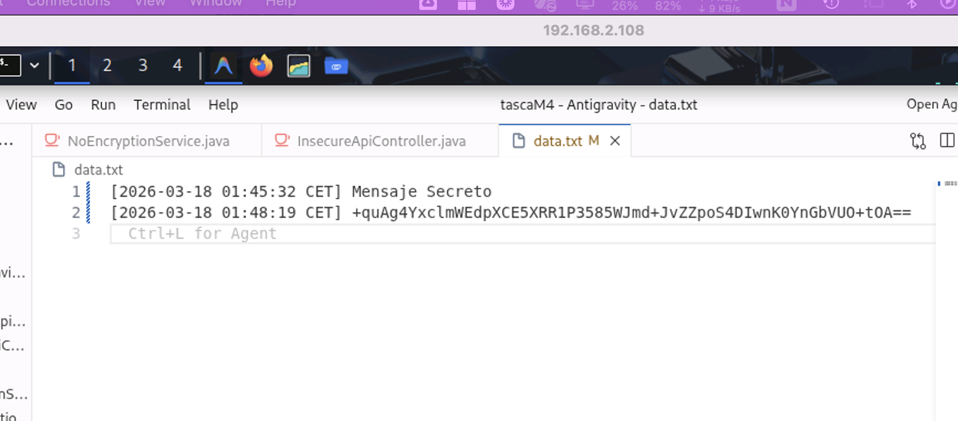Switch to workspace 4
The image size is (958, 421).
[x=177, y=65]
